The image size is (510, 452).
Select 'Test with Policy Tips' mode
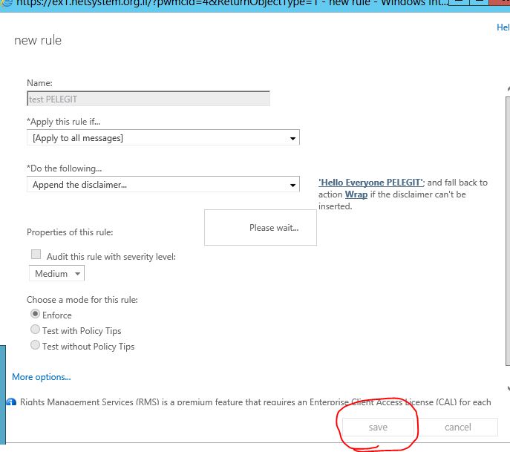pyautogui.click(x=35, y=330)
